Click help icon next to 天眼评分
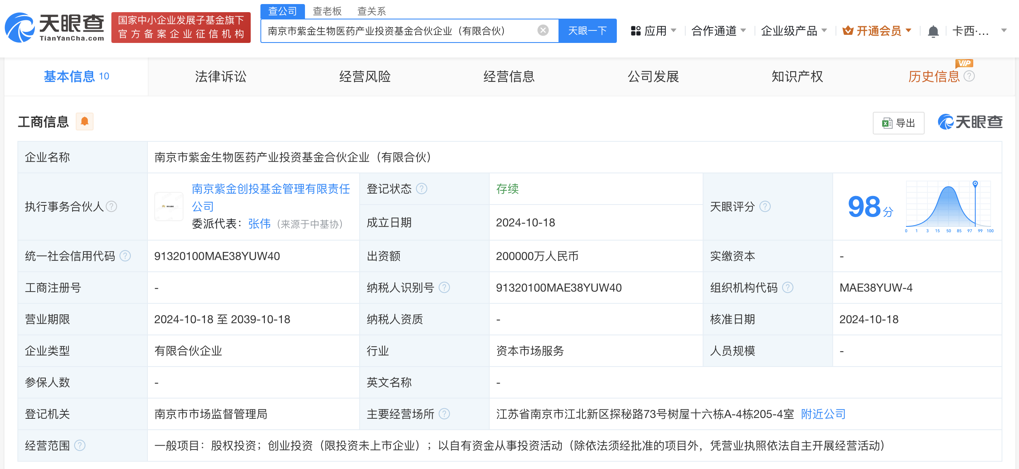This screenshot has height=469, width=1019. click(x=765, y=207)
